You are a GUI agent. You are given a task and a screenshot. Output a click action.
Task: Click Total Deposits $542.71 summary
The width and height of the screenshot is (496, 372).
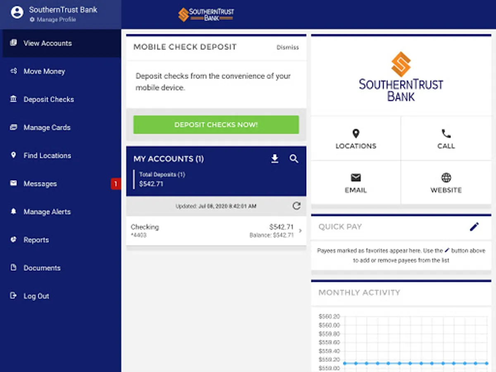tap(162, 179)
